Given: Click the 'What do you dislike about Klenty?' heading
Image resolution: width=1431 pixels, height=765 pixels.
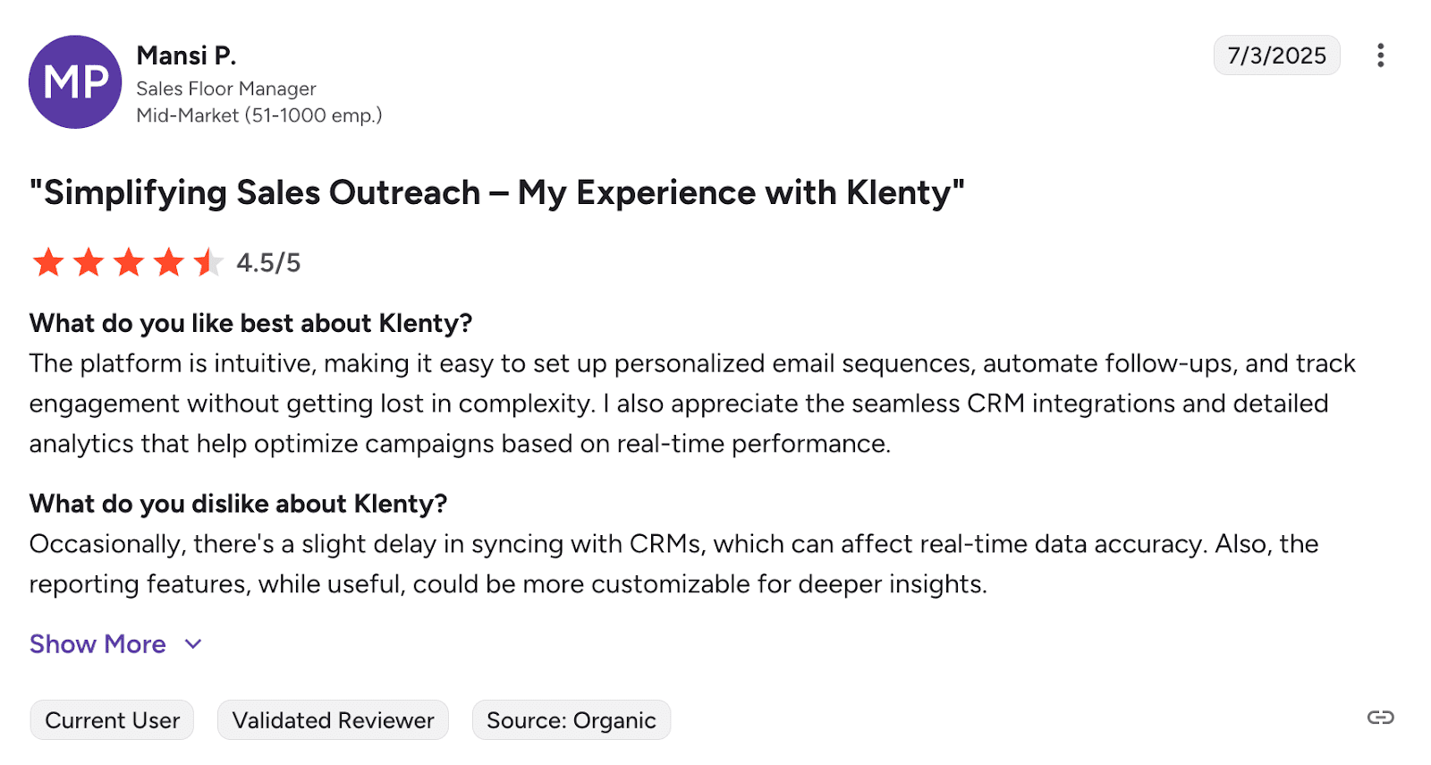Looking at the screenshot, I should 238,504.
